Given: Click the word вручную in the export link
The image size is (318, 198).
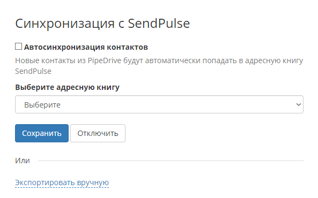Looking at the screenshot, I should coord(93,182).
